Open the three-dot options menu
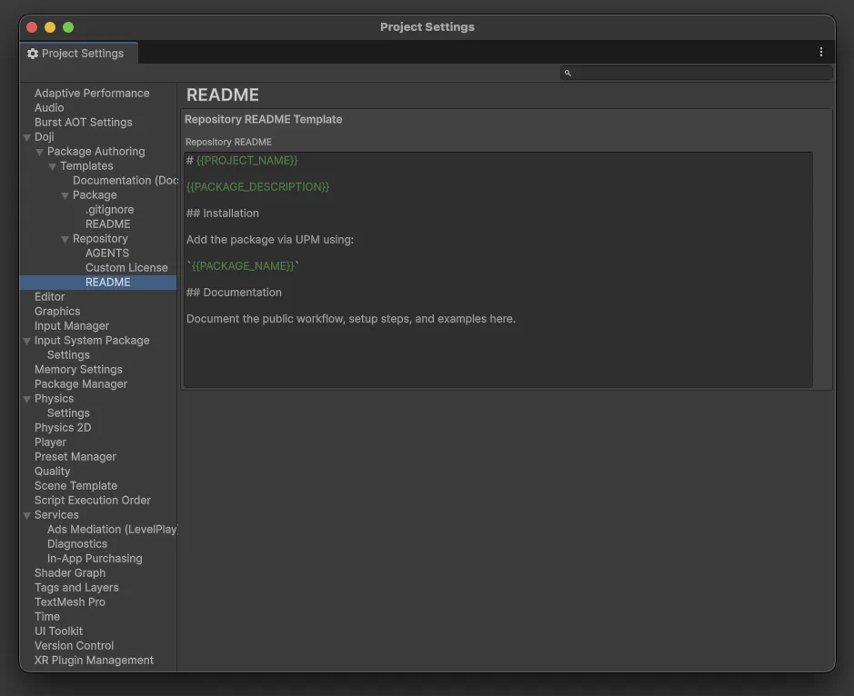The width and height of the screenshot is (854, 696). [820, 52]
